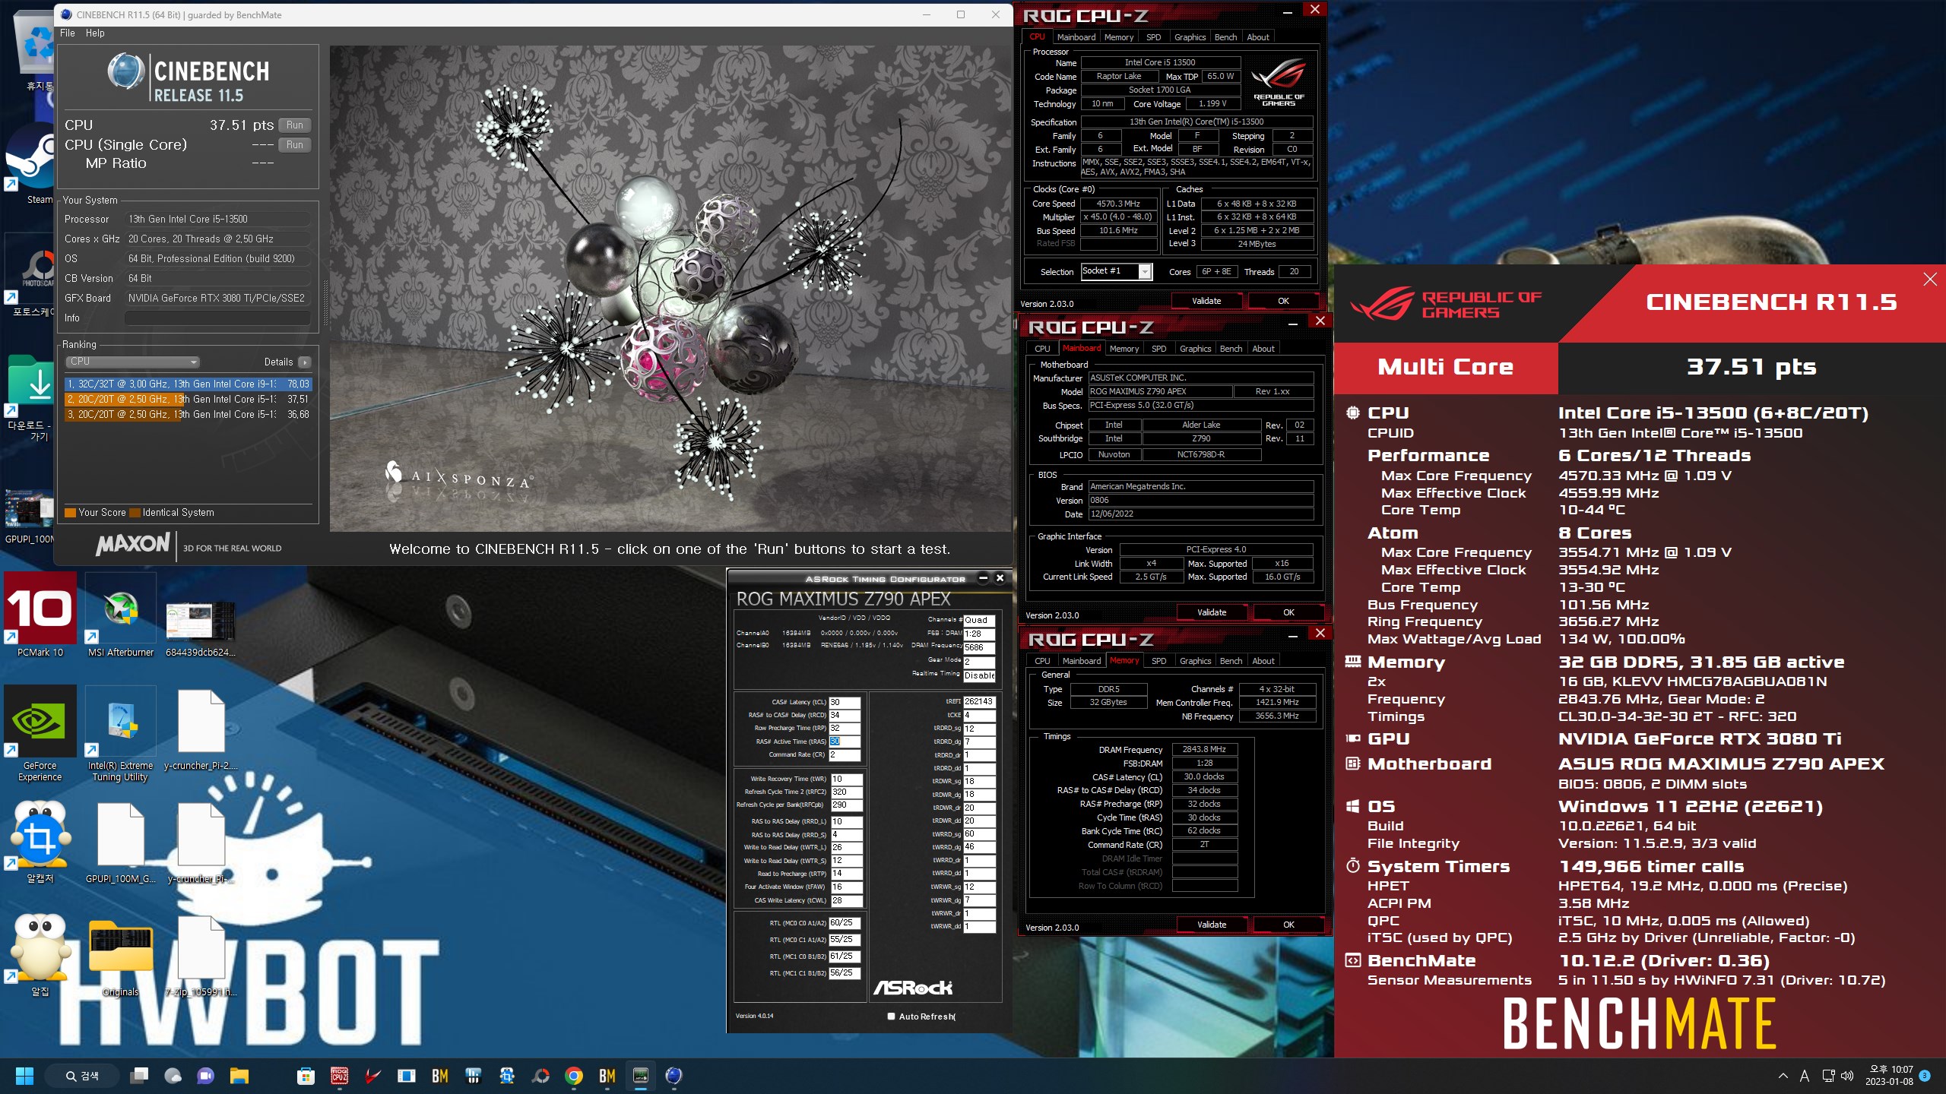Open PhotoScape from the taskbar
The width and height of the screenshot is (1946, 1094).
[x=540, y=1076]
